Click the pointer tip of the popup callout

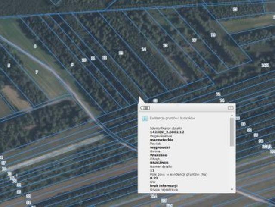pyautogui.click(x=139, y=98)
